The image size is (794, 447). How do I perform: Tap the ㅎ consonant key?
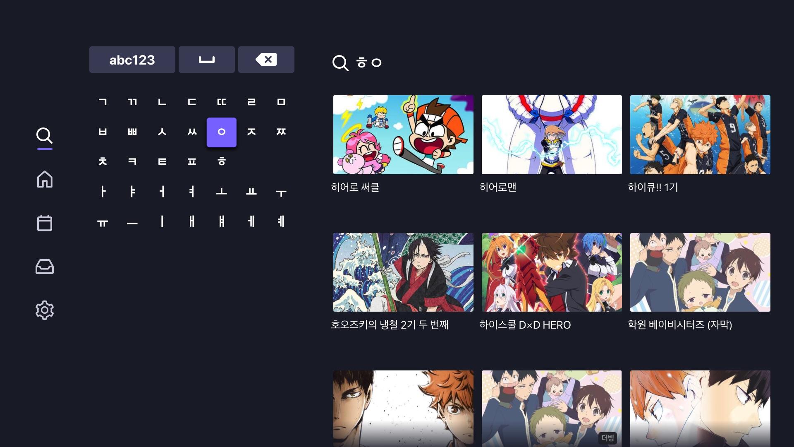222,162
